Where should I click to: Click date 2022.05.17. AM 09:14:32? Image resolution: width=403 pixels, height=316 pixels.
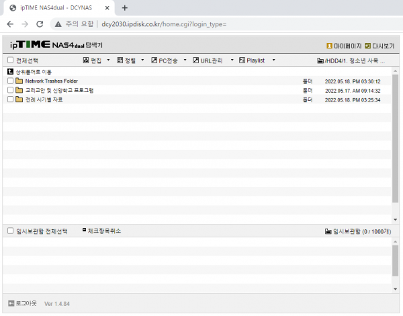pos(353,91)
